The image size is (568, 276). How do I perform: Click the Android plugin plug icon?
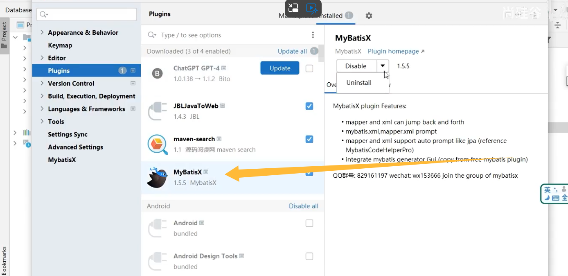click(158, 228)
